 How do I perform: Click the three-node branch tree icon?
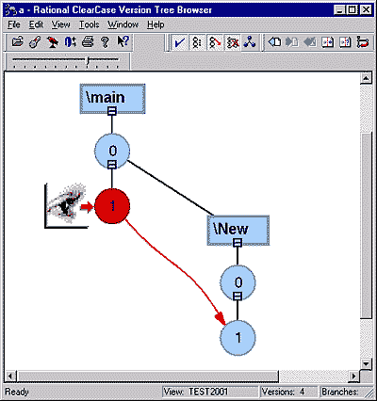250,42
